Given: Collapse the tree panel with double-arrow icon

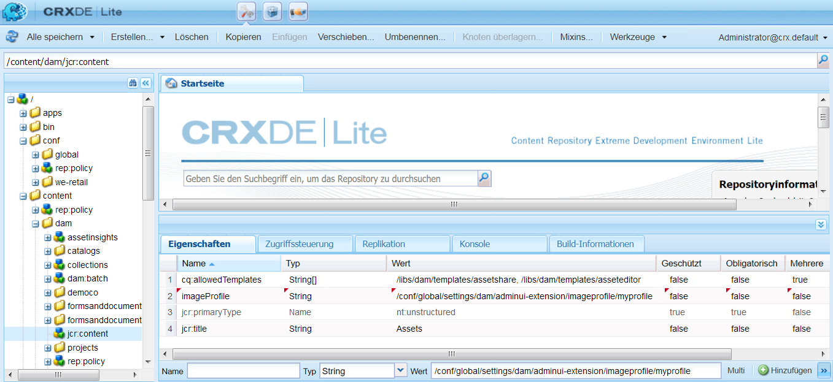Looking at the screenshot, I should (146, 83).
